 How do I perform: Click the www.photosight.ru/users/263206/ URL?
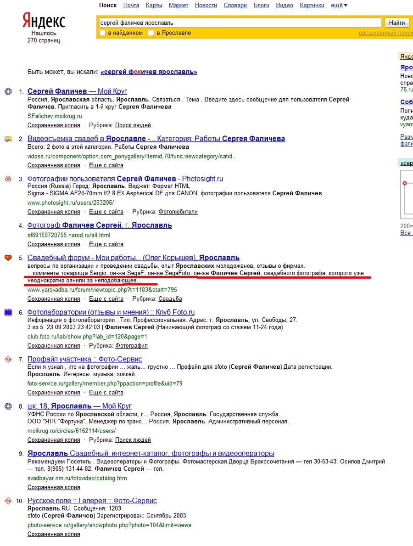point(71,203)
